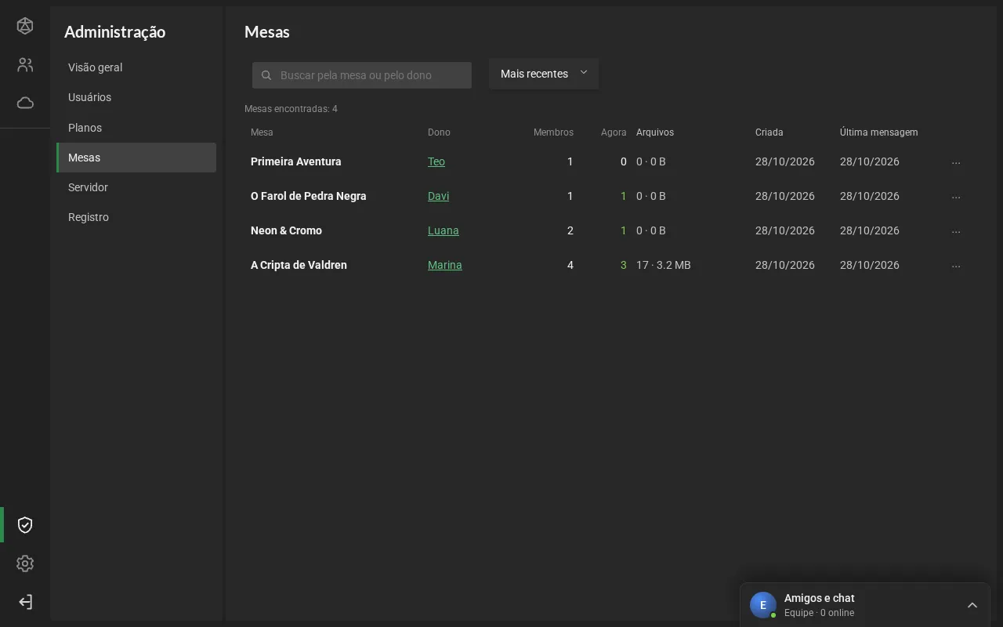The height and width of the screenshot is (627, 1003).
Task: Click the A Cripta de Valdren name
Action: 299,265
